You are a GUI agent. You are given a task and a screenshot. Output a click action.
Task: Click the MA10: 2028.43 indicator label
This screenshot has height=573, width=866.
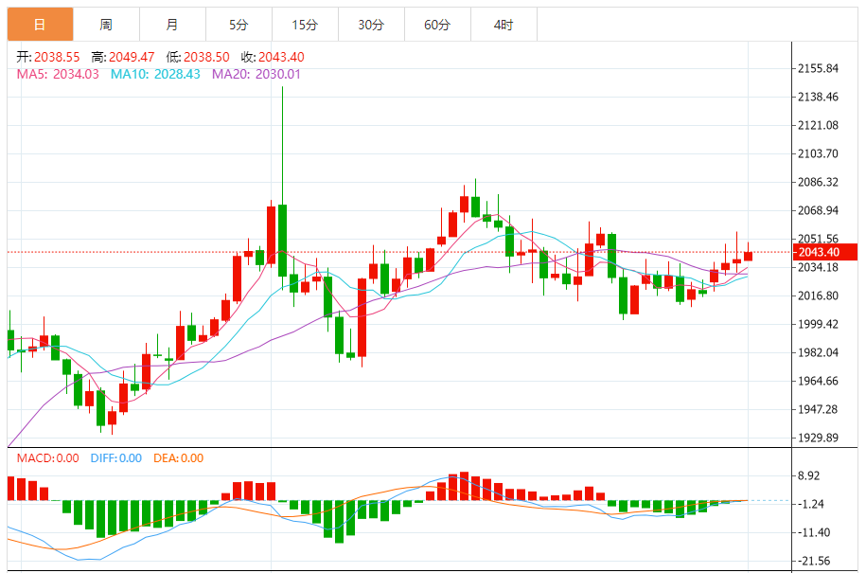[x=155, y=74]
